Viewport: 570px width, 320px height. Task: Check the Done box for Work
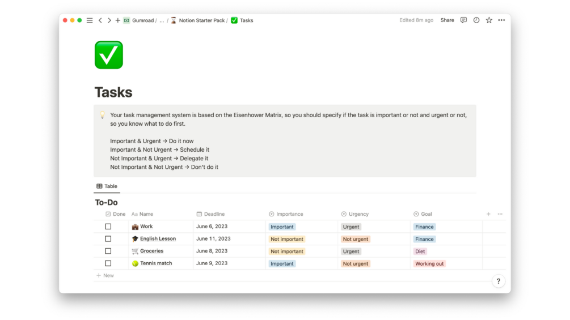pyautogui.click(x=108, y=227)
